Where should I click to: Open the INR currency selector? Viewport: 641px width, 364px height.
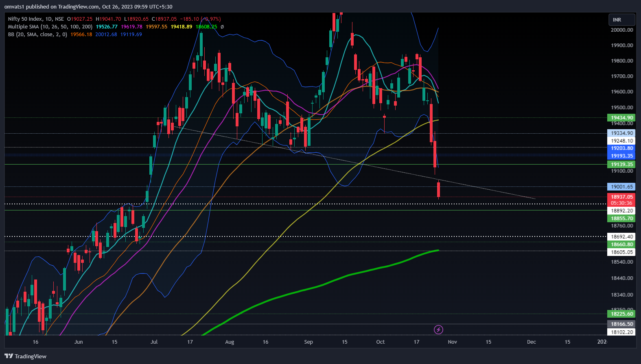[x=621, y=19]
